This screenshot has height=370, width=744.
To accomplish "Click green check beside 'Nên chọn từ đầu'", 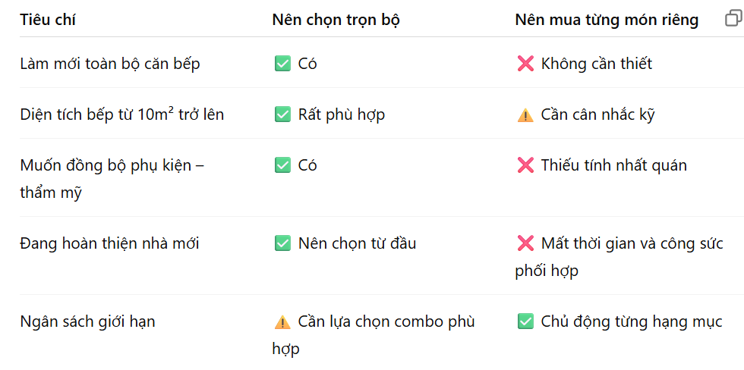I will 282,243.
